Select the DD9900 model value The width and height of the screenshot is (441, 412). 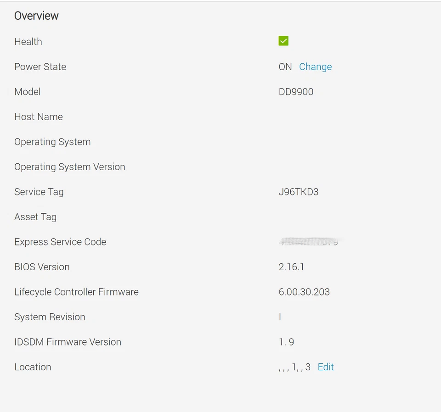pos(296,92)
